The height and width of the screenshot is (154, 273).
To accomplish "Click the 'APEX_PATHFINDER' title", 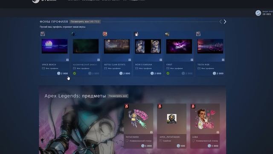I will 169,137.
